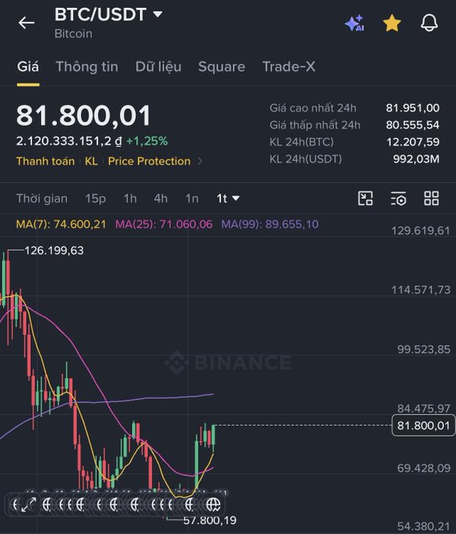The height and width of the screenshot is (534, 456).
Task: Toggle the favorite star for BTC/USDT
Action: 392,23
